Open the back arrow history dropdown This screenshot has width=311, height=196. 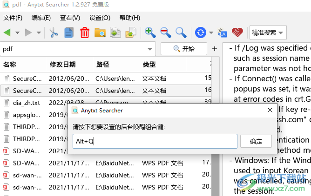[17, 33]
